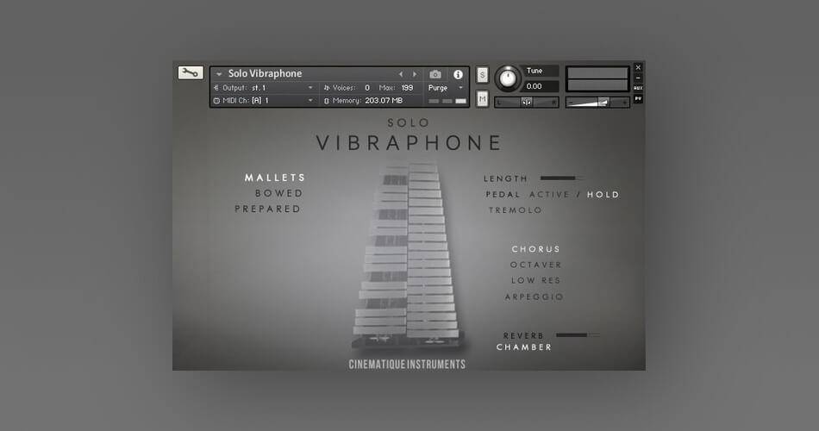Enable the OCTAVER effect

[x=536, y=265]
